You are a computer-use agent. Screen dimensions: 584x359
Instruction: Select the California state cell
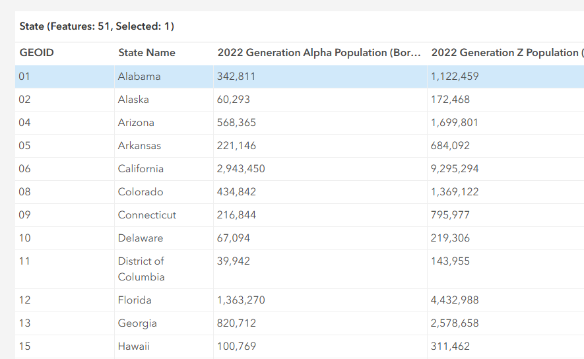click(141, 169)
